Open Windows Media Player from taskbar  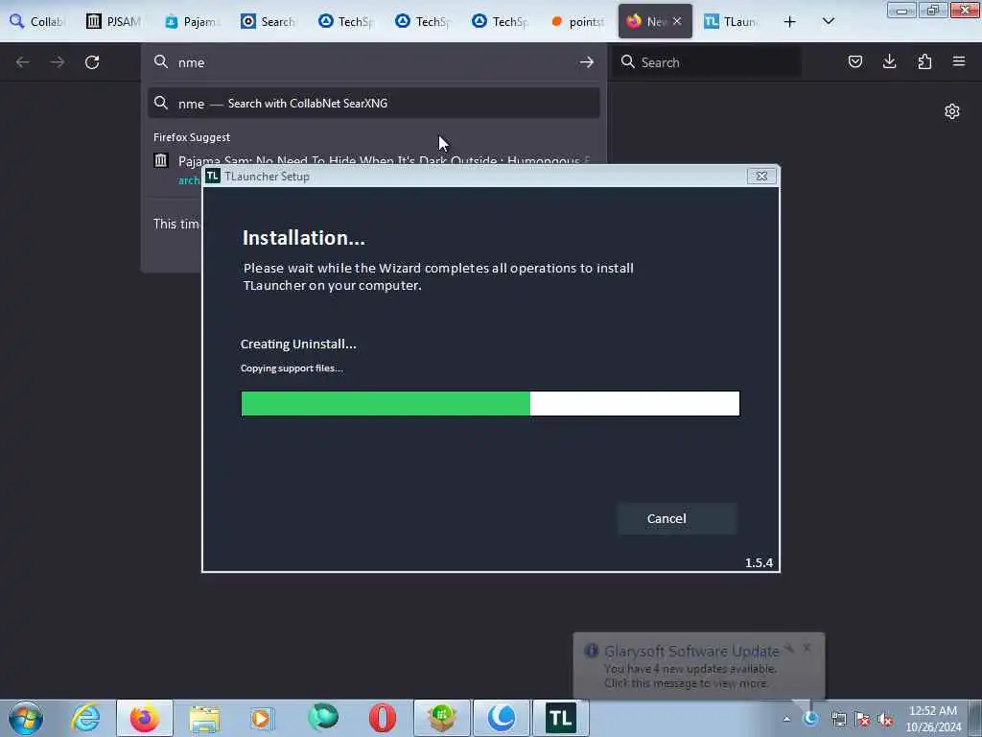(264, 718)
